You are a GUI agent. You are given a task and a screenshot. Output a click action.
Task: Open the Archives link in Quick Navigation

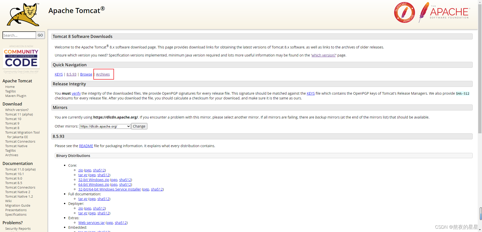click(103, 74)
